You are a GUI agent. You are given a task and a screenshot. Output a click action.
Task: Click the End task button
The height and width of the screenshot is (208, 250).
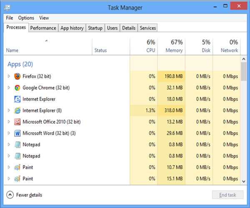click(227, 195)
